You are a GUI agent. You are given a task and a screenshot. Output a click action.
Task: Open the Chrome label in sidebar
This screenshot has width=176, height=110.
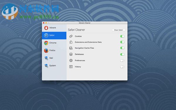pos(53,43)
